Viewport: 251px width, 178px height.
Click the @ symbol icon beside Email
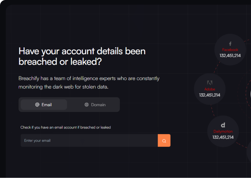[37, 105]
